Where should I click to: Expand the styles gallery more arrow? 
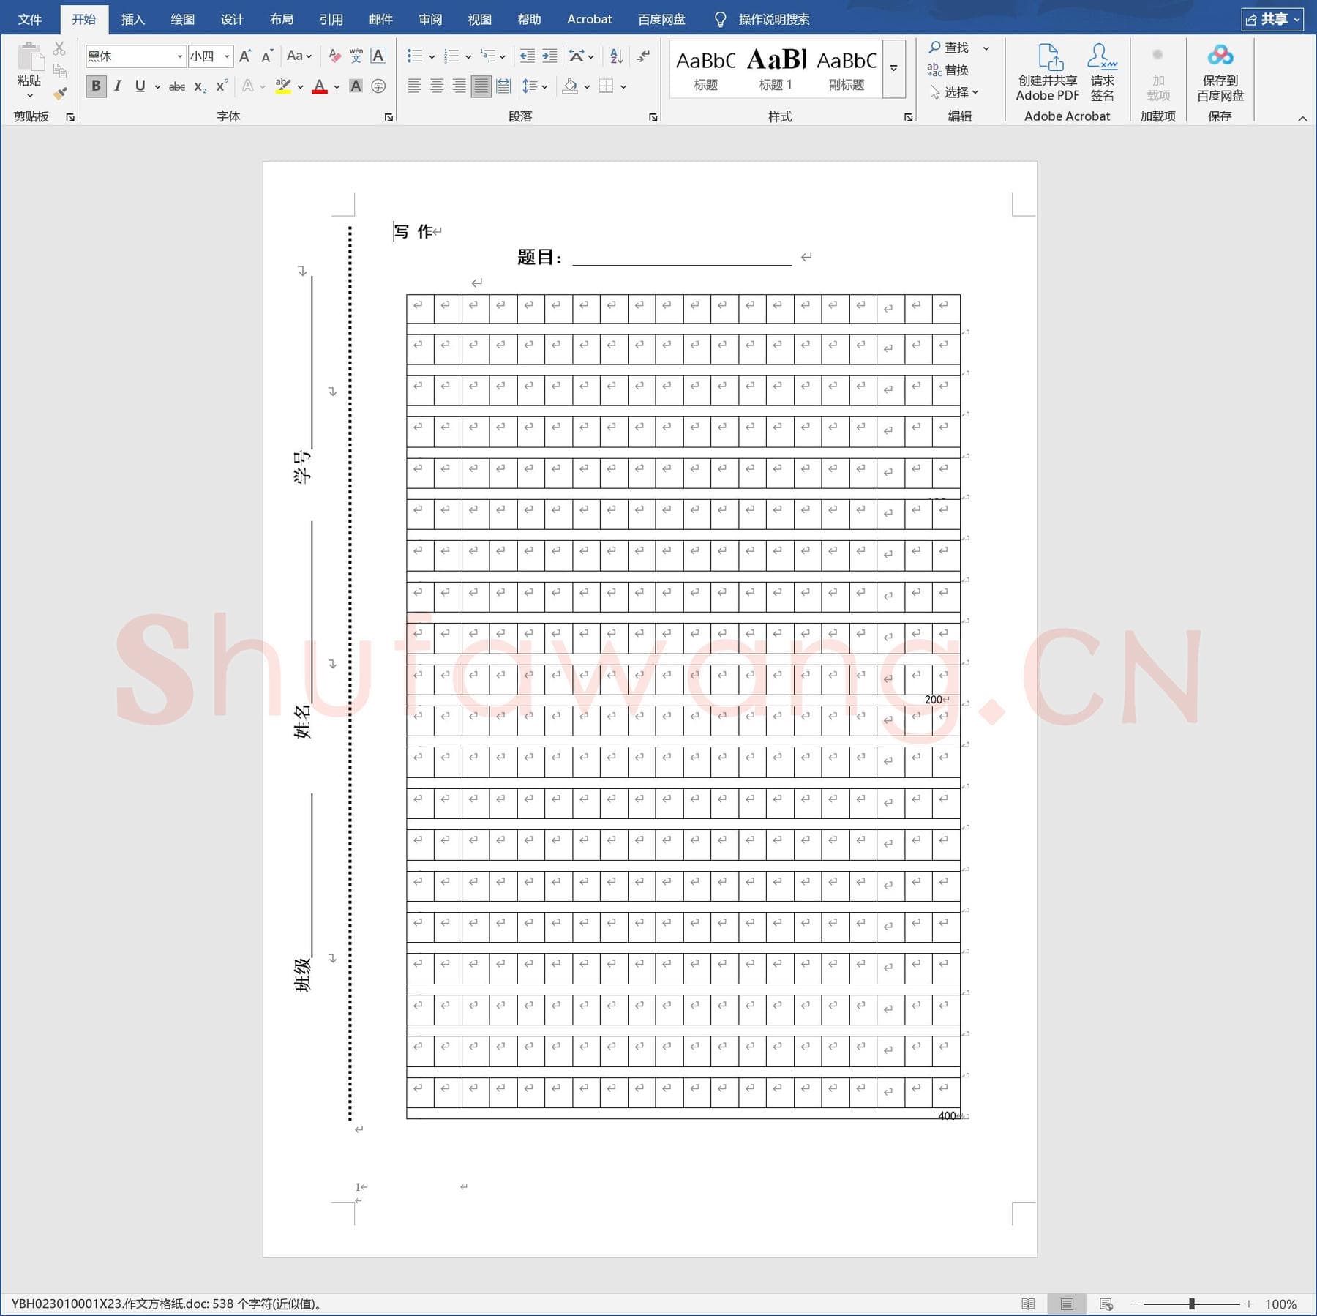(894, 69)
